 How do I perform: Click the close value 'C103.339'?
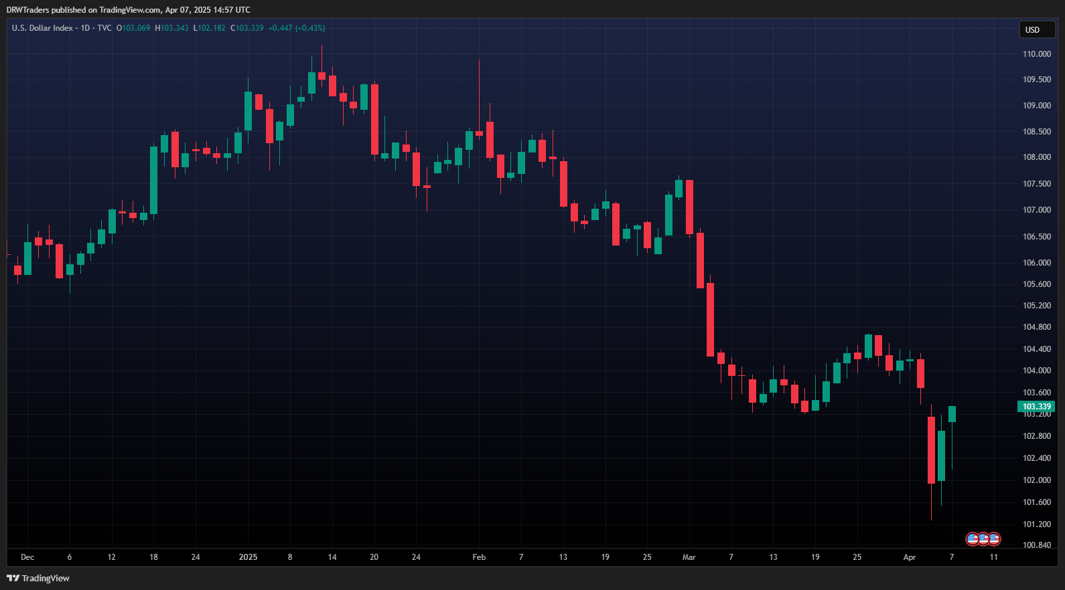click(x=247, y=28)
